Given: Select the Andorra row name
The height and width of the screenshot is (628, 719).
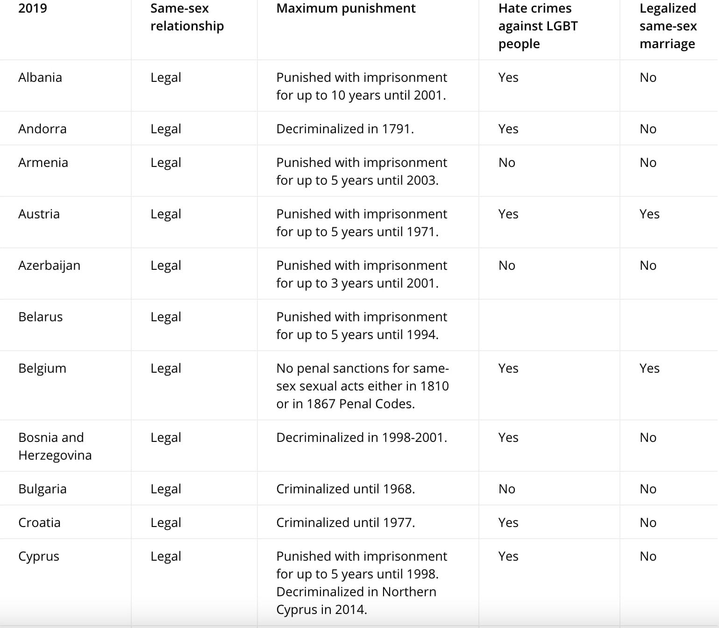Looking at the screenshot, I should [43, 129].
